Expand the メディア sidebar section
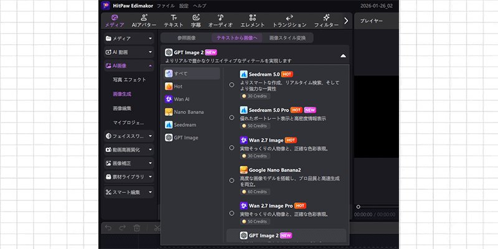Screen dimensions: 498x249 (x=129, y=39)
